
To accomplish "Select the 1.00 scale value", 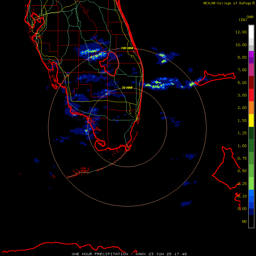I will [x=242, y=146].
